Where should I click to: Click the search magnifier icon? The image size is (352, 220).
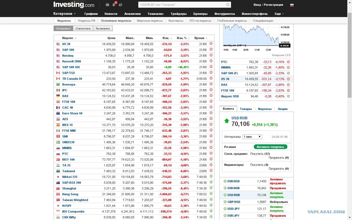228,5
